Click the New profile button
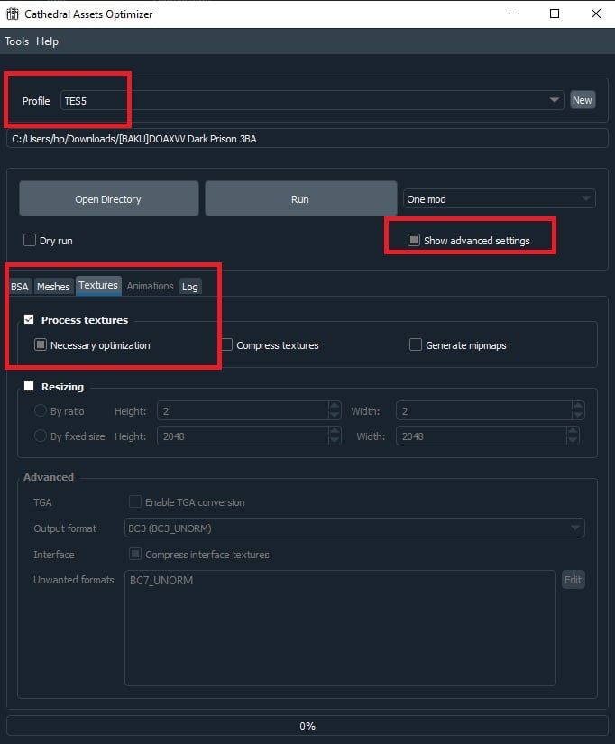This screenshot has height=744, width=615. [582, 100]
